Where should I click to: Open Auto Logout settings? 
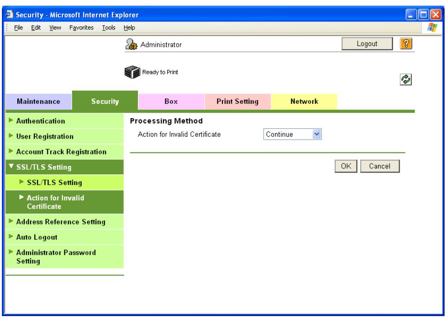64,237
